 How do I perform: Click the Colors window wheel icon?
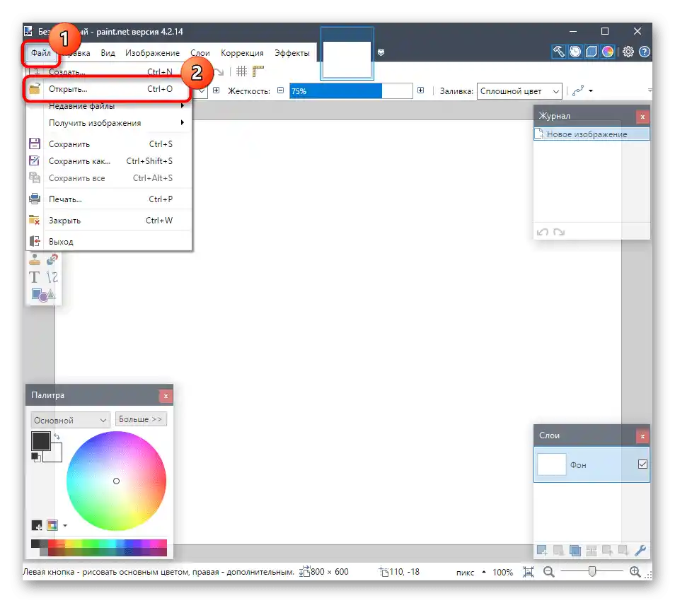(x=607, y=52)
